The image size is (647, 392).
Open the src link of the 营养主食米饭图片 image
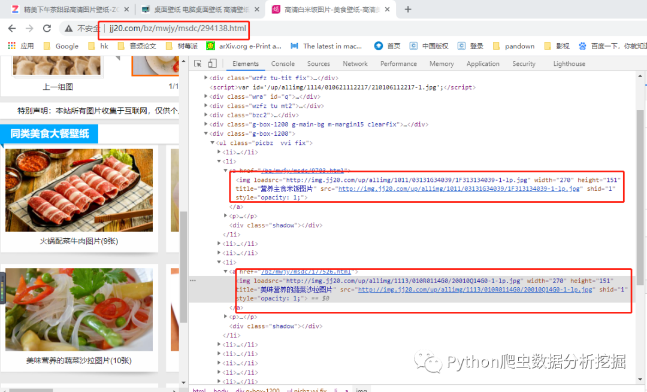coord(459,189)
